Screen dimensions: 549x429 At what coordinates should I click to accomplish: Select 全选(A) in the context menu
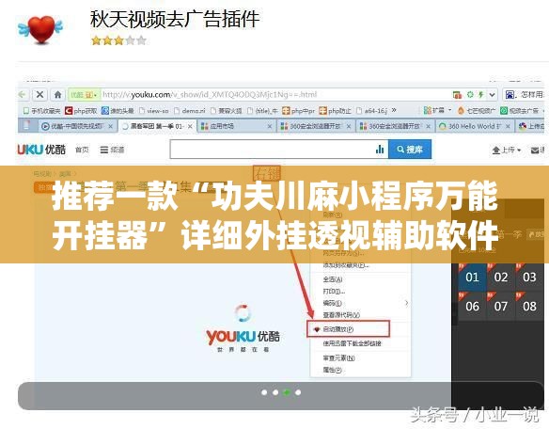click(360, 279)
